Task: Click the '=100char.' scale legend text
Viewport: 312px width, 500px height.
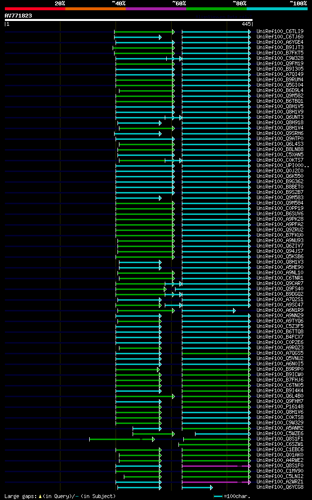Action: tap(237, 496)
